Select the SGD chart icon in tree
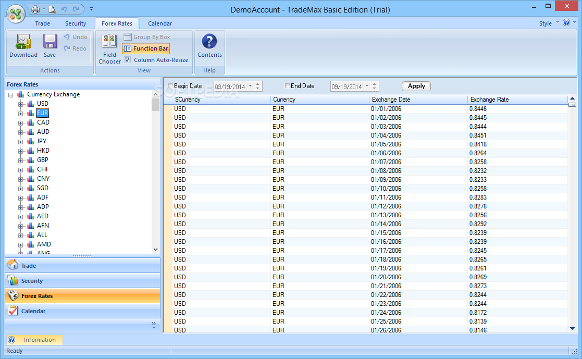The height and width of the screenshot is (359, 582). click(30, 188)
